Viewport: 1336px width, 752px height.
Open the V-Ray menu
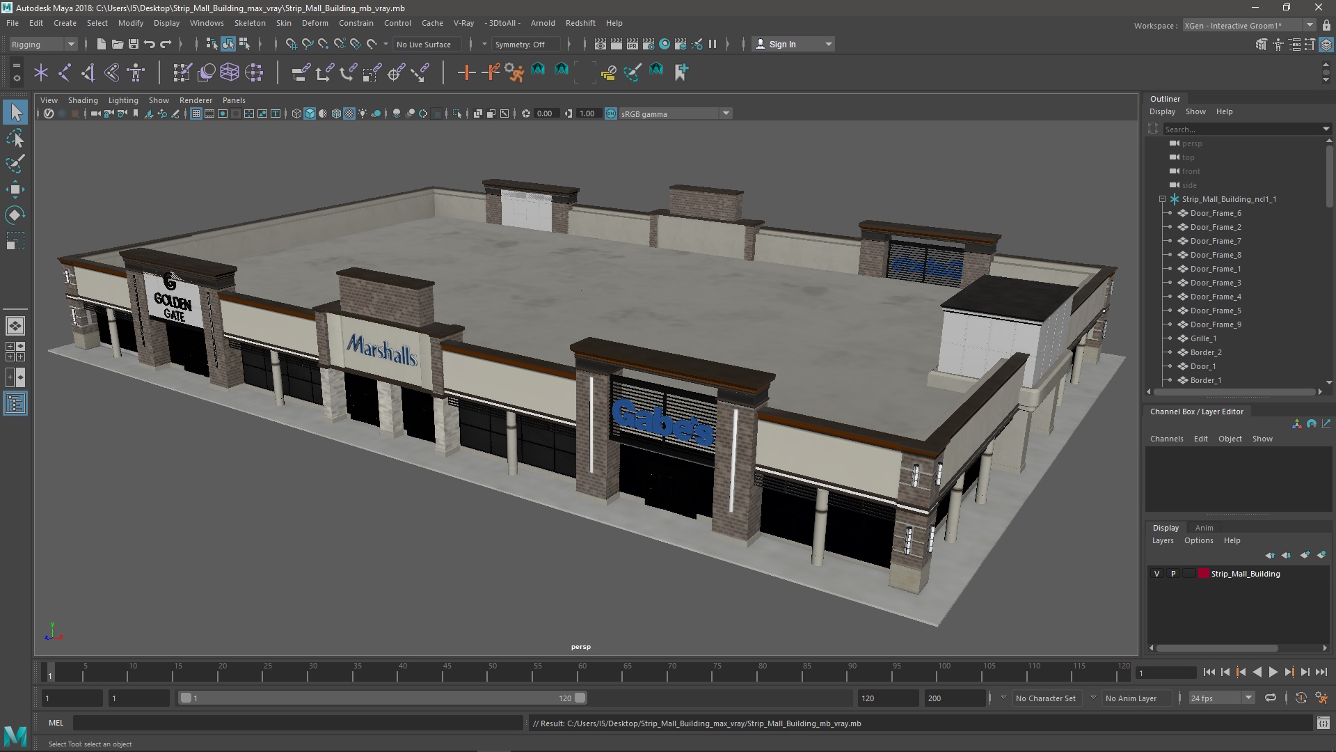[x=463, y=23]
